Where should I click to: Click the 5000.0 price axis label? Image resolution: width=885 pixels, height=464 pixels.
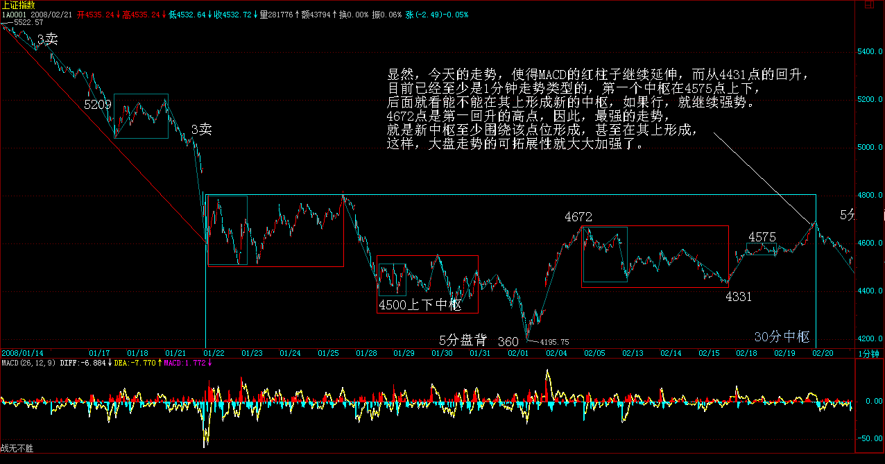pos(870,148)
